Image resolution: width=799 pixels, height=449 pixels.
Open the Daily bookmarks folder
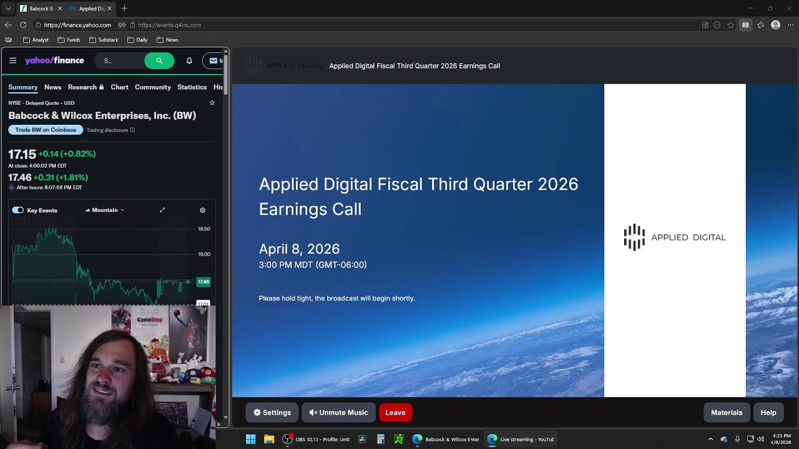(137, 40)
